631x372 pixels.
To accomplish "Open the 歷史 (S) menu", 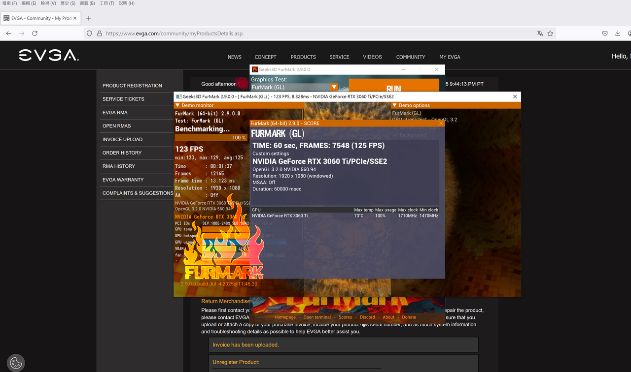I will (68, 3).
